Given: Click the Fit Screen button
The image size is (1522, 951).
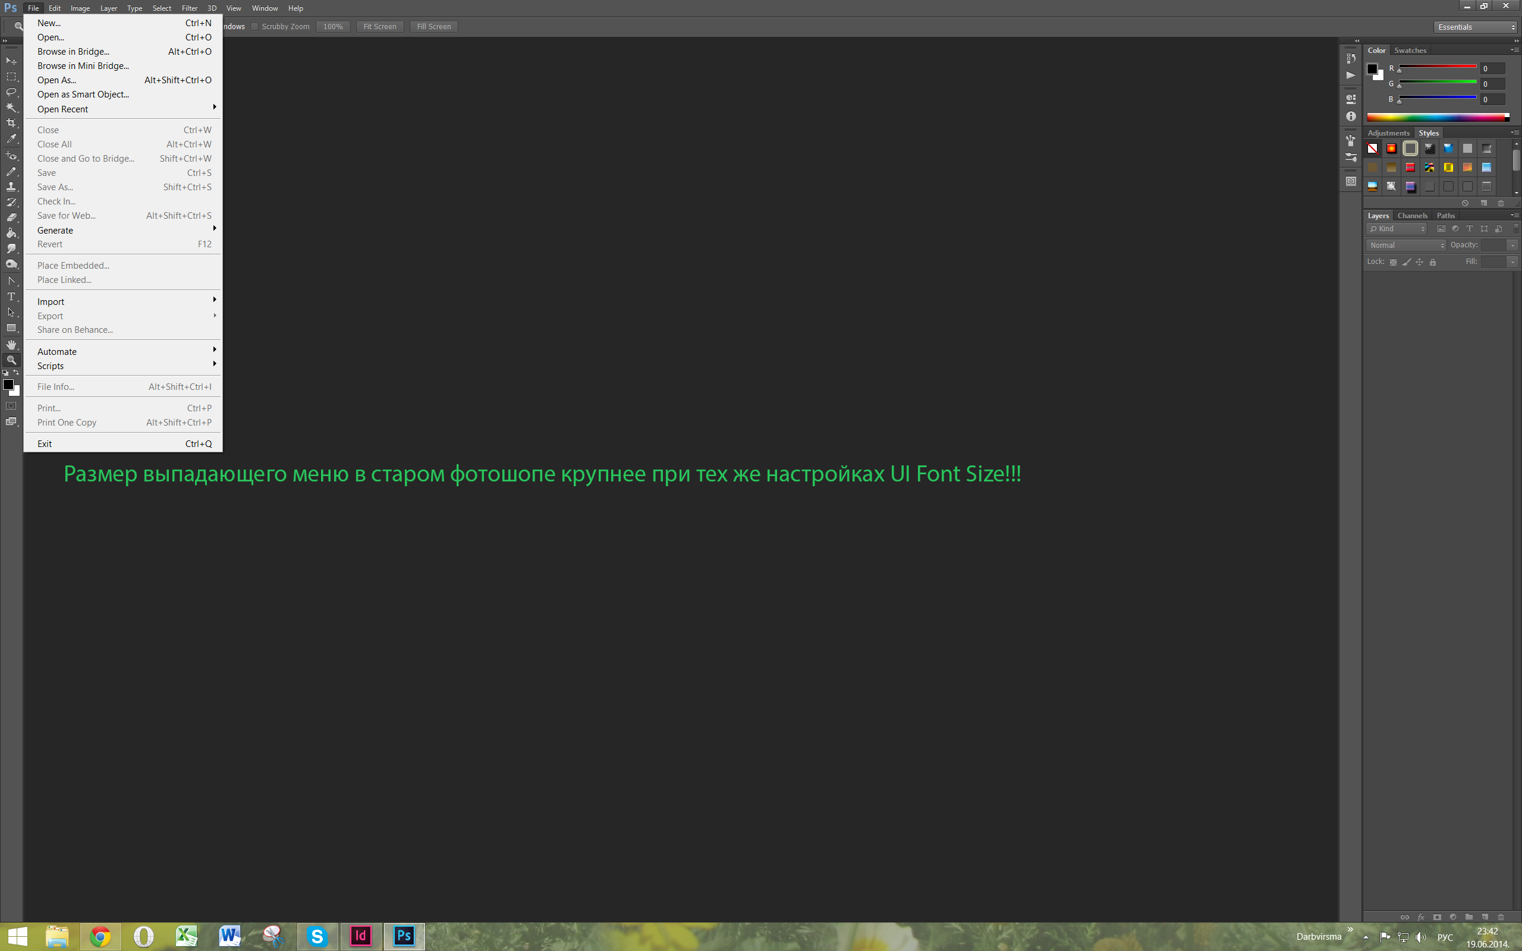Looking at the screenshot, I should (x=380, y=26).
